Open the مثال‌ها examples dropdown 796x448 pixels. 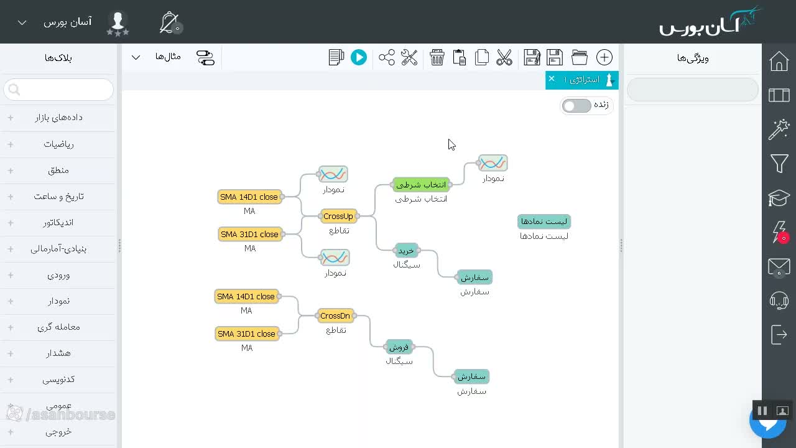pos(155,57)
